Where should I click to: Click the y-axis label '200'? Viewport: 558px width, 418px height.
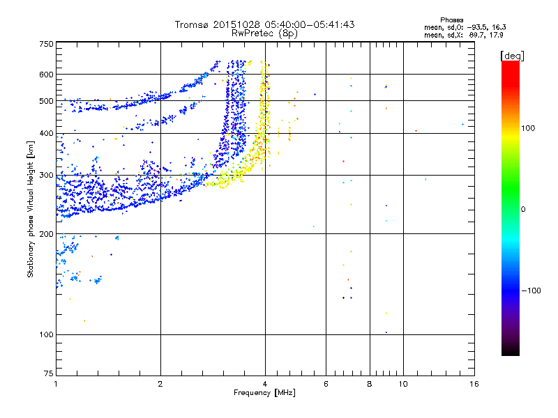coord(46,234)
